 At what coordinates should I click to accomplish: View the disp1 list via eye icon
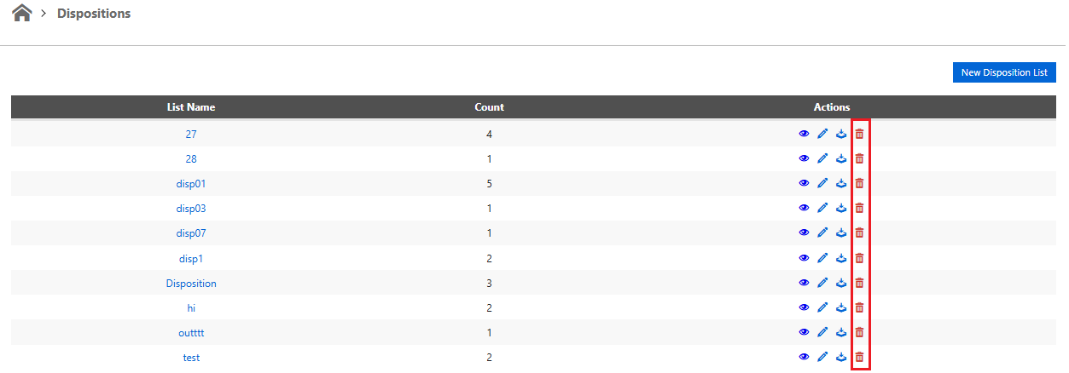coord(804,258)
